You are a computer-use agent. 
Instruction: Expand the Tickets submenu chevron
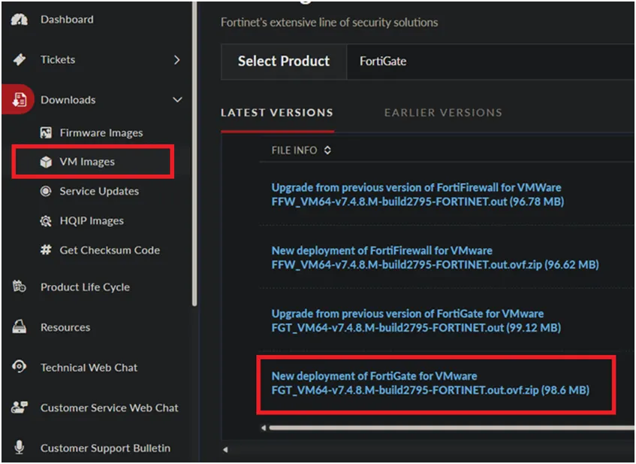177,60
